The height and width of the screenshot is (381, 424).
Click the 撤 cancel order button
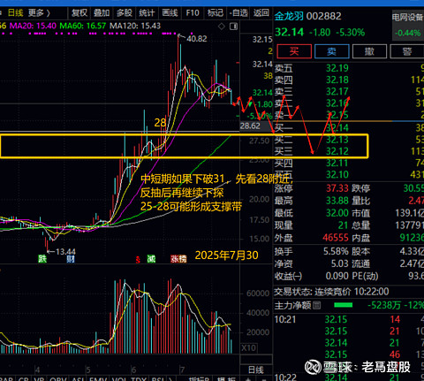point(369,51)
